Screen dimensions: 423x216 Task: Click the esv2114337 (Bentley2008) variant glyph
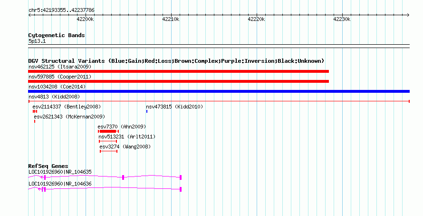35,111
